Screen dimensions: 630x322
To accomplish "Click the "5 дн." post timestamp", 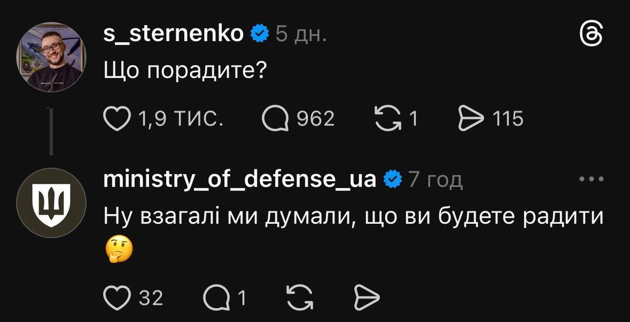I will coord(300,35).
